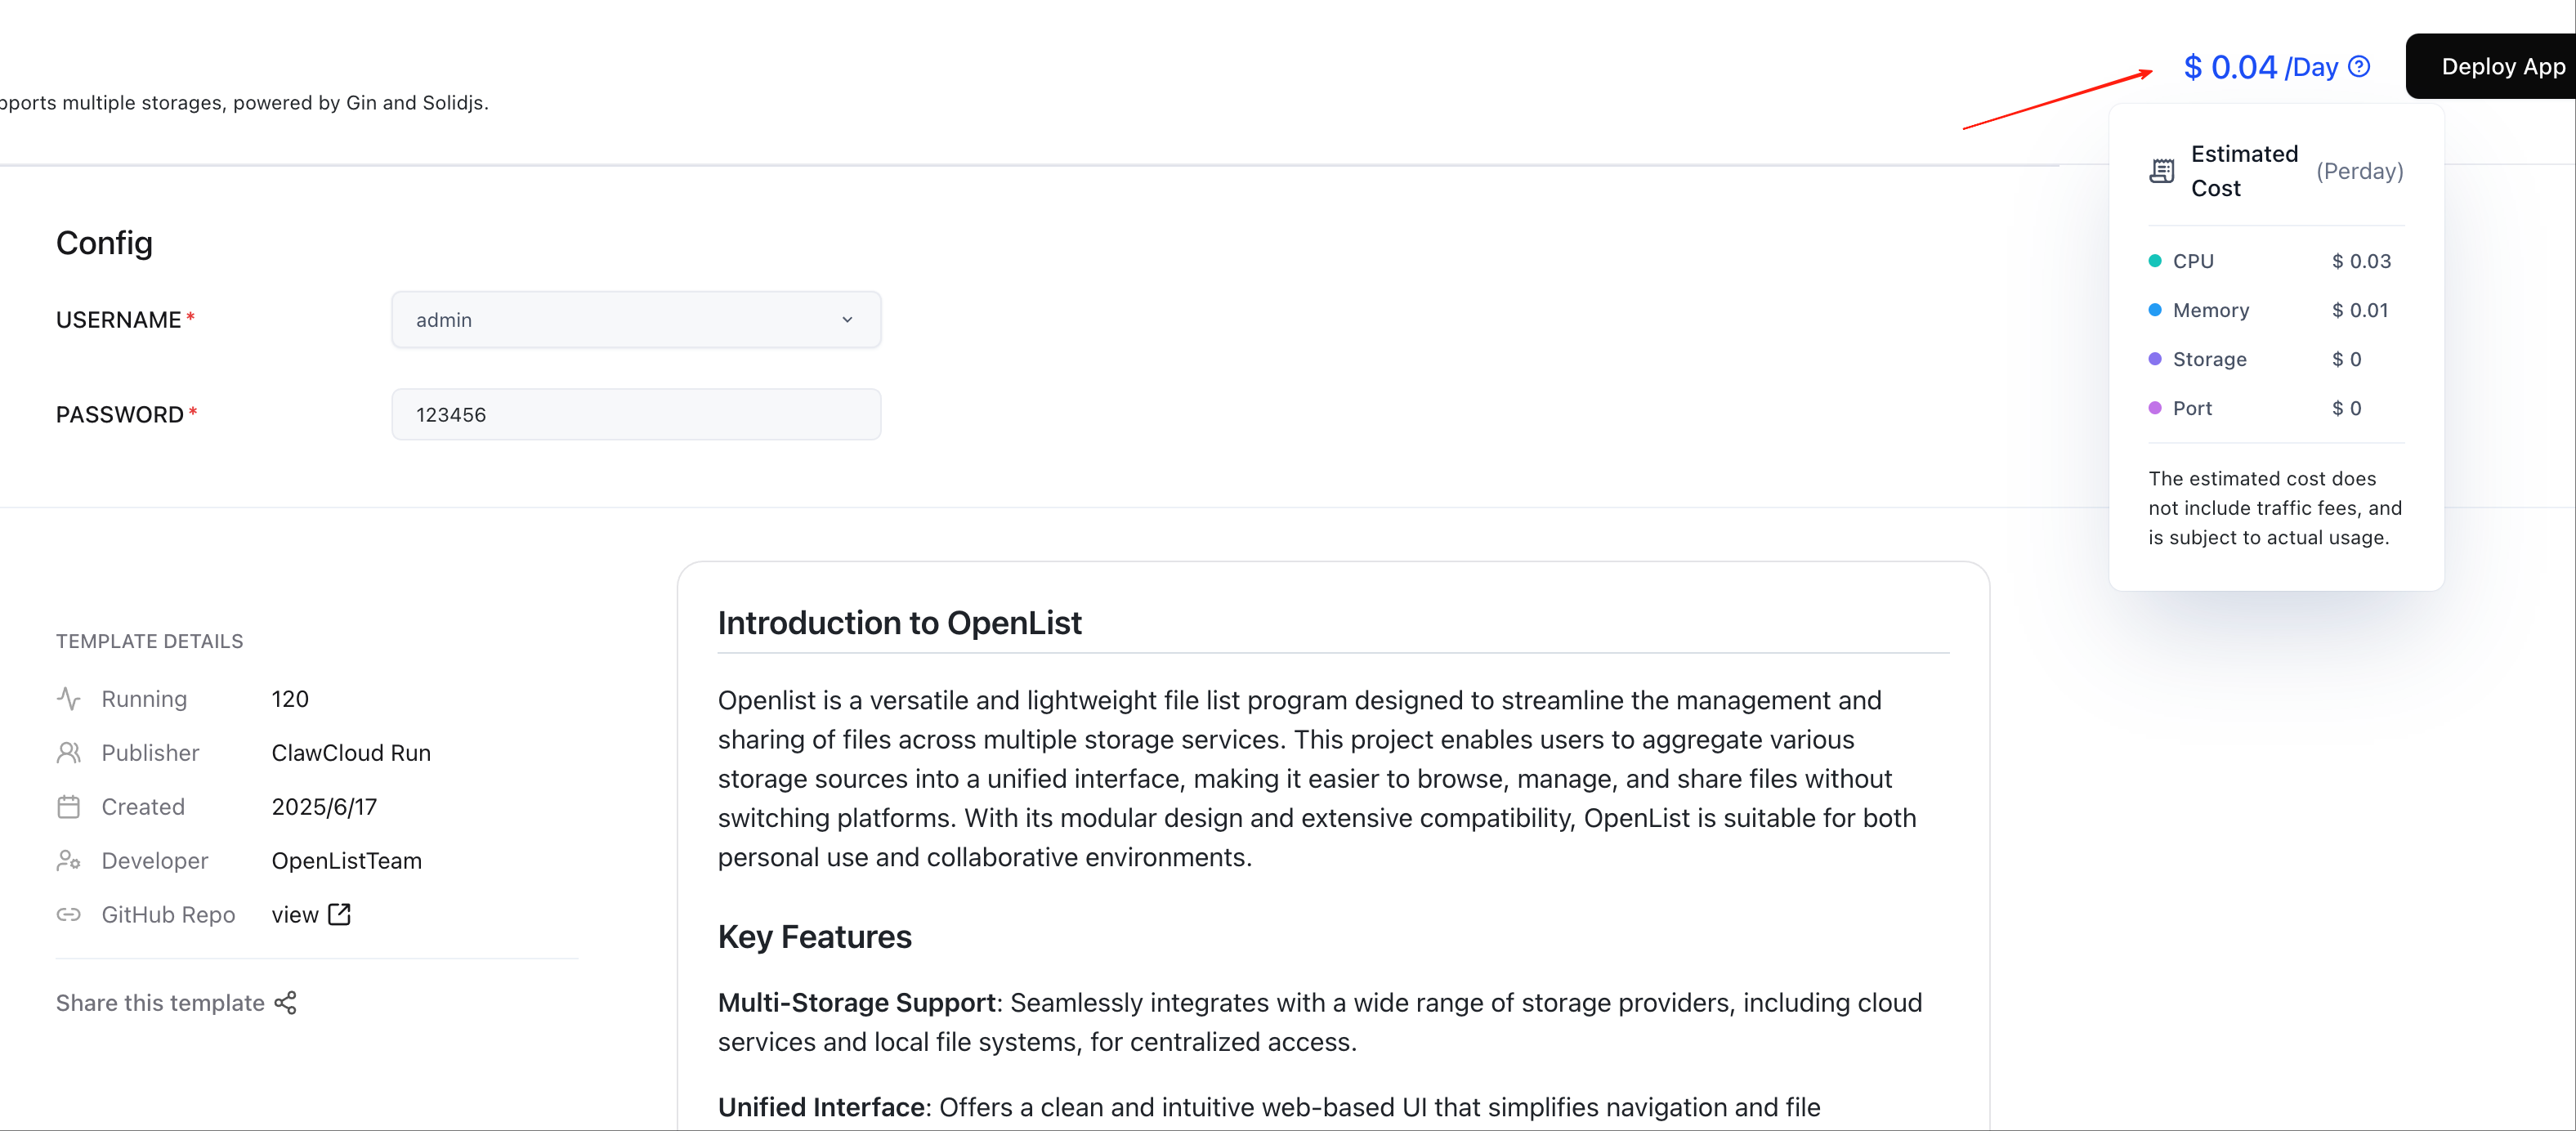Expand the USERNAME dropdown chevron
This screenshot has width=2576, height=1131.
pos(847,320)
